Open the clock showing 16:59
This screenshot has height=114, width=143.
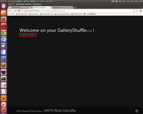pos(128,1)
